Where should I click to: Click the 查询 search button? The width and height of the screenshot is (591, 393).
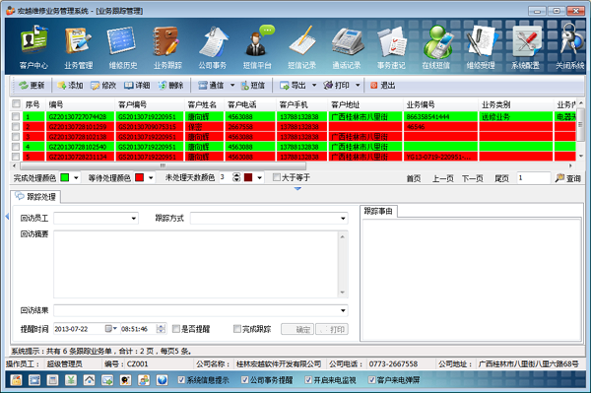point(568,178)
